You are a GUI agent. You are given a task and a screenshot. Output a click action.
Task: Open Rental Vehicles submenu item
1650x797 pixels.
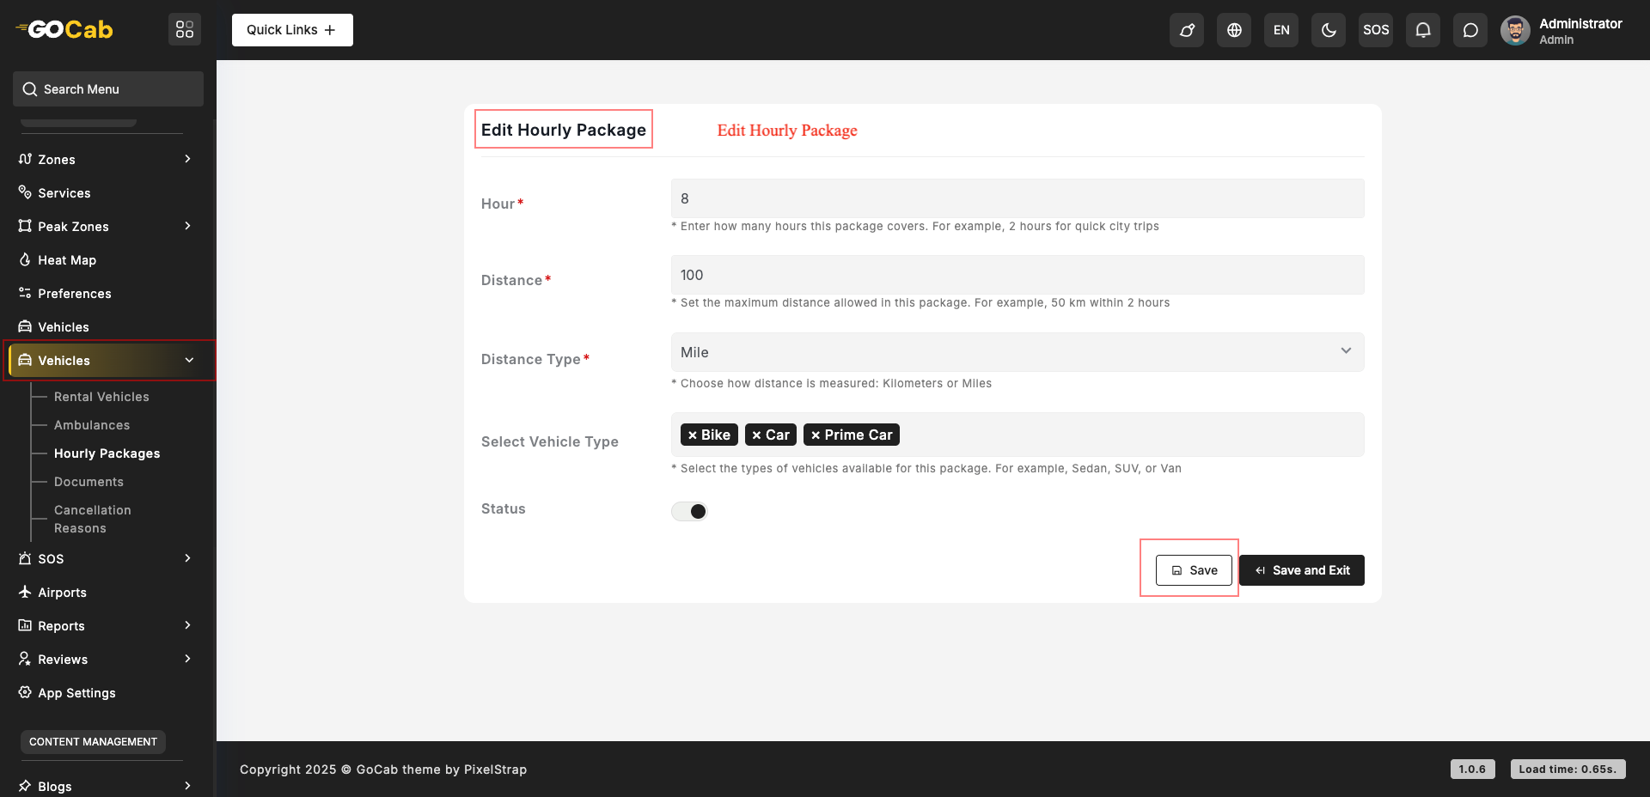point(101,397)
